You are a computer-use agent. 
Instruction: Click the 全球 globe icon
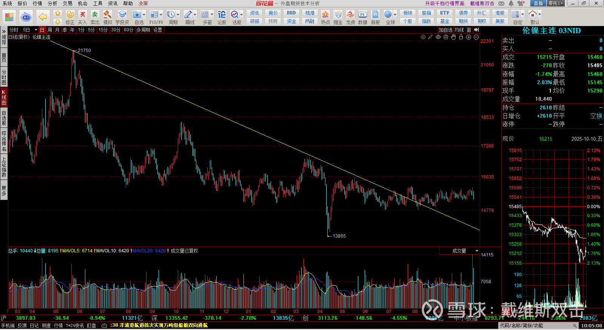click(x=388, y=14)
